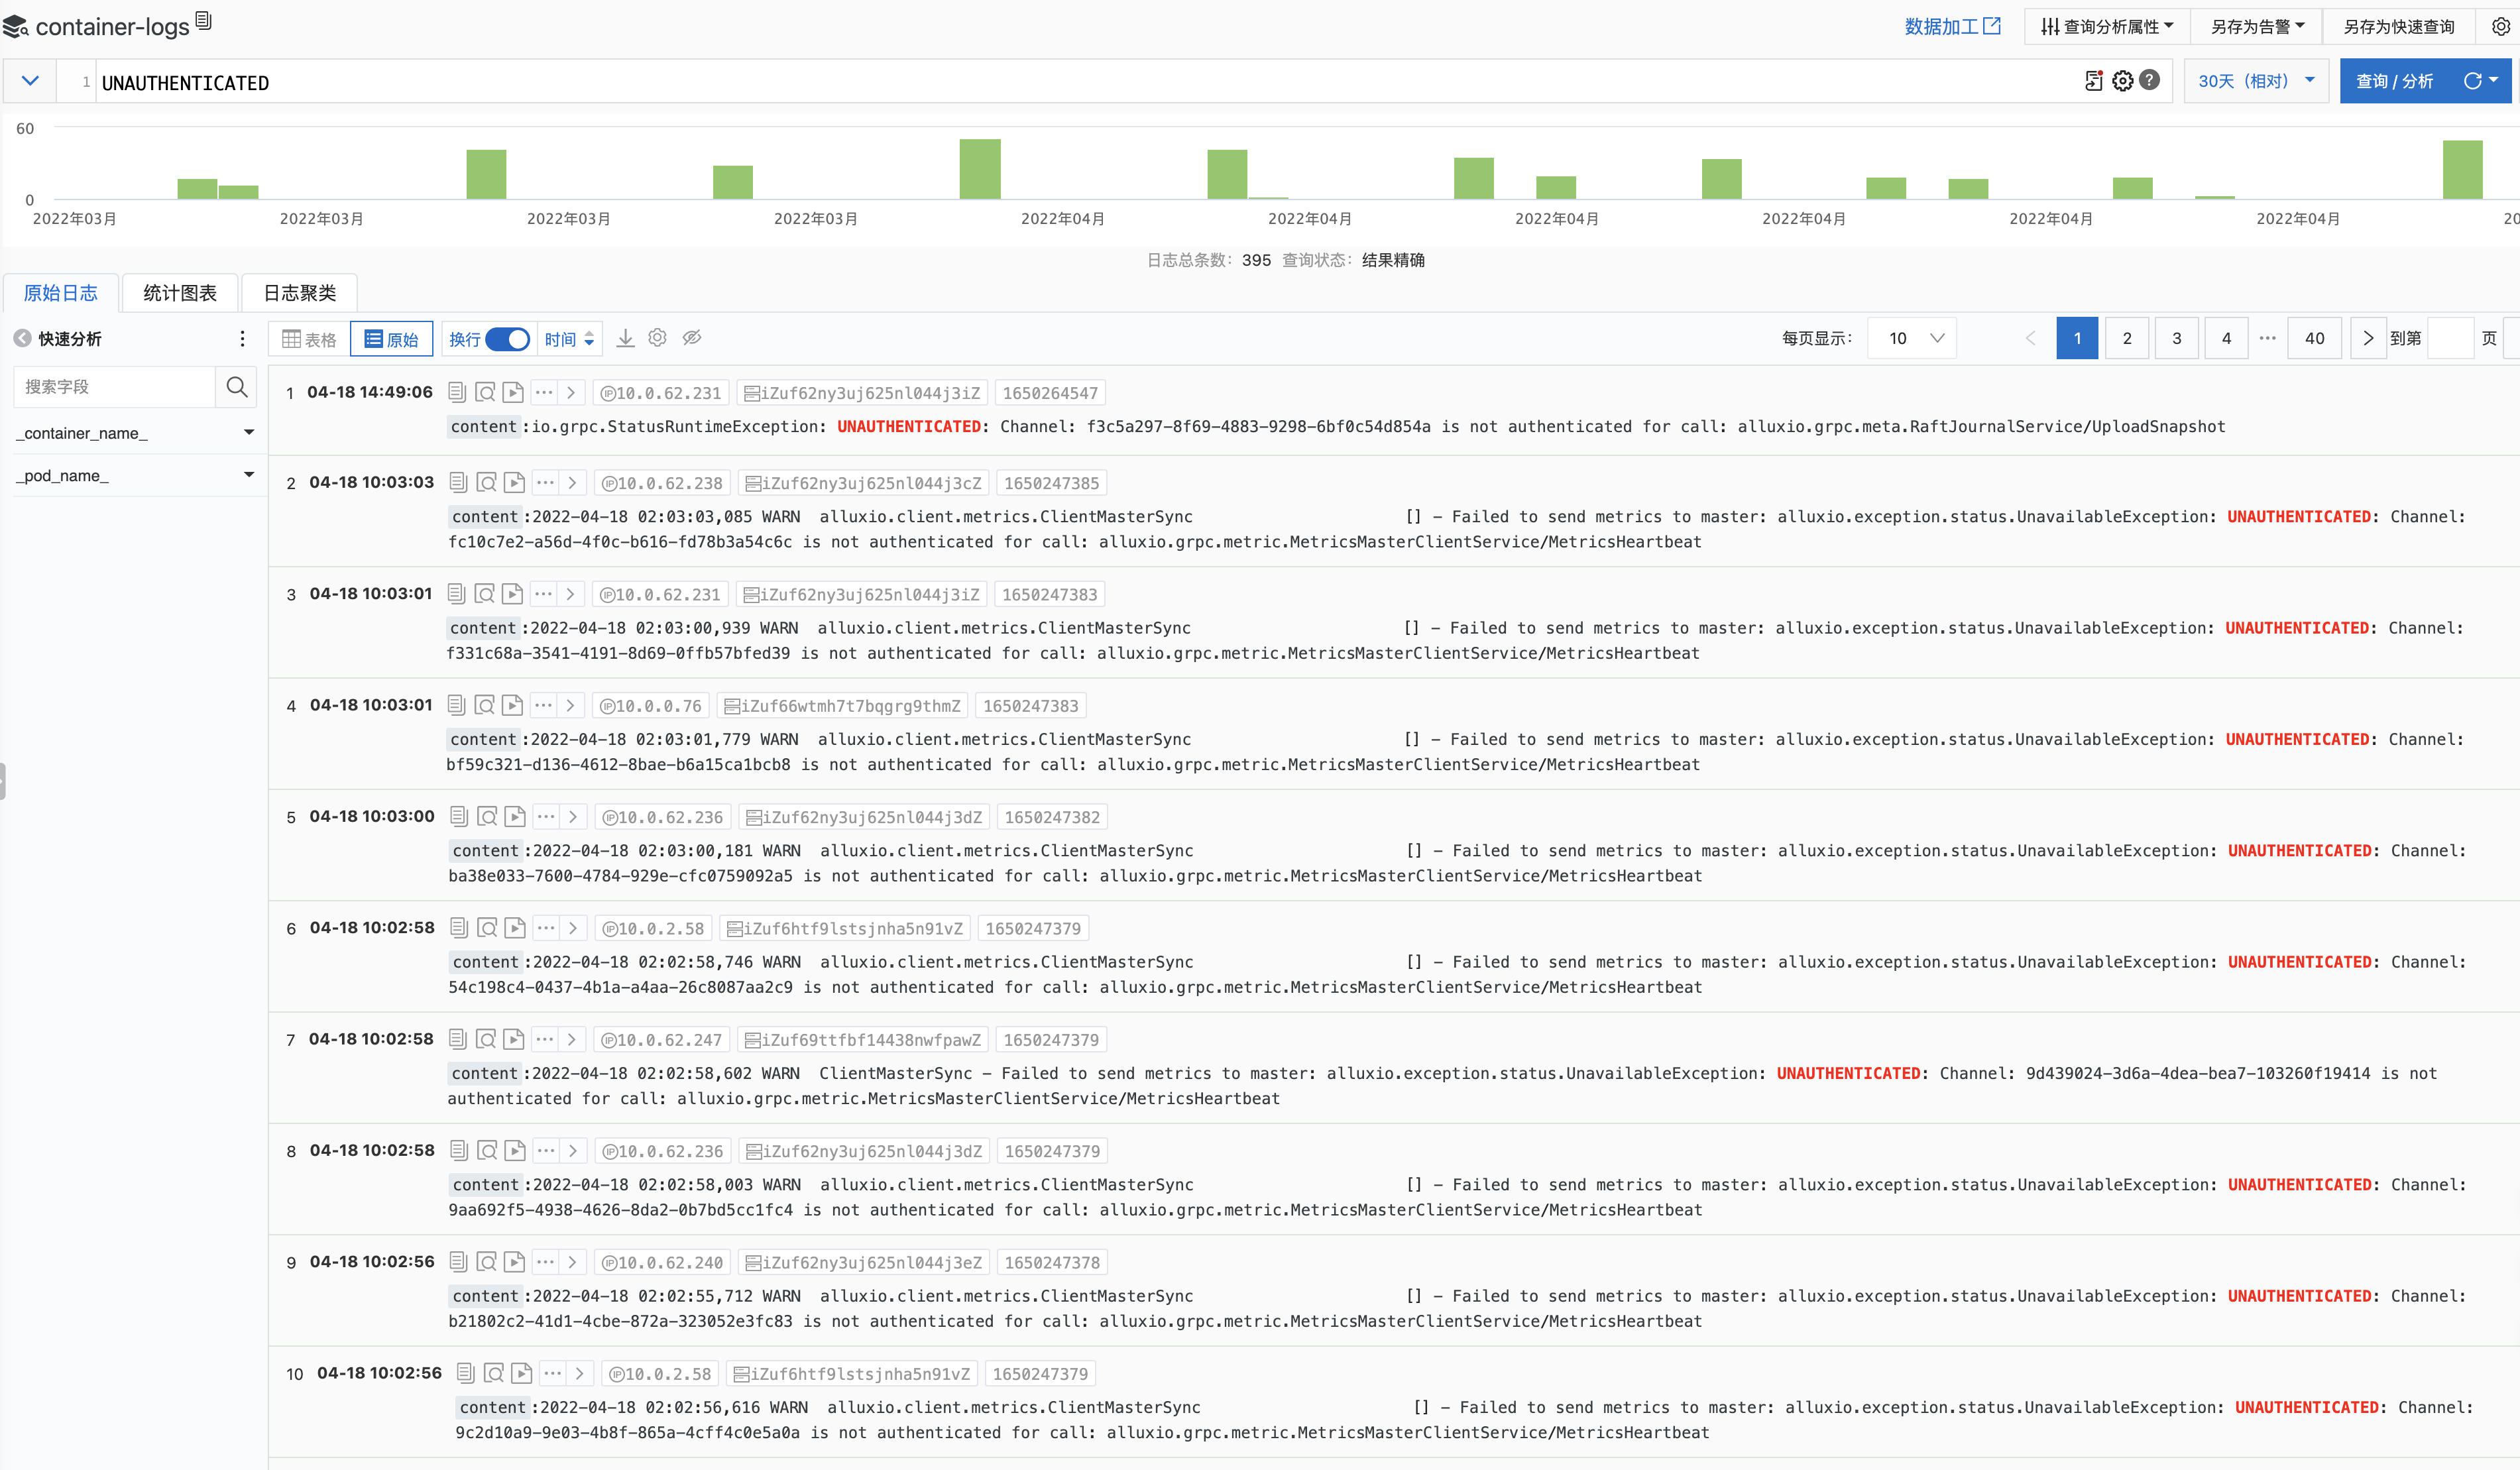This screenshot has width=2520, height=1470.
Task: Download the query results
Action: [625, 337]
